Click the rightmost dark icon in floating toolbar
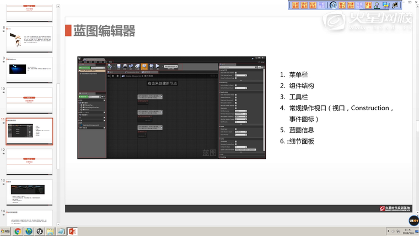 [x=395, y=5]
